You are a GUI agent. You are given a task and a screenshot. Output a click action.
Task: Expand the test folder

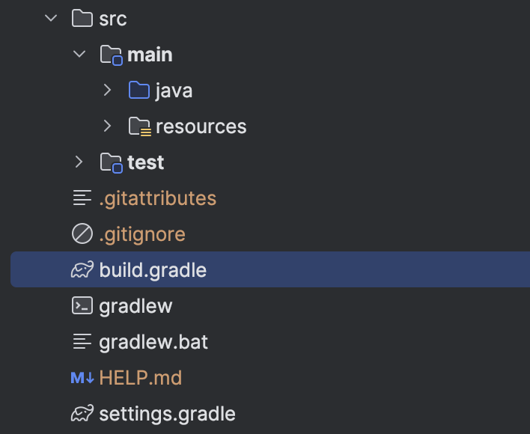[x=79, y=162]
